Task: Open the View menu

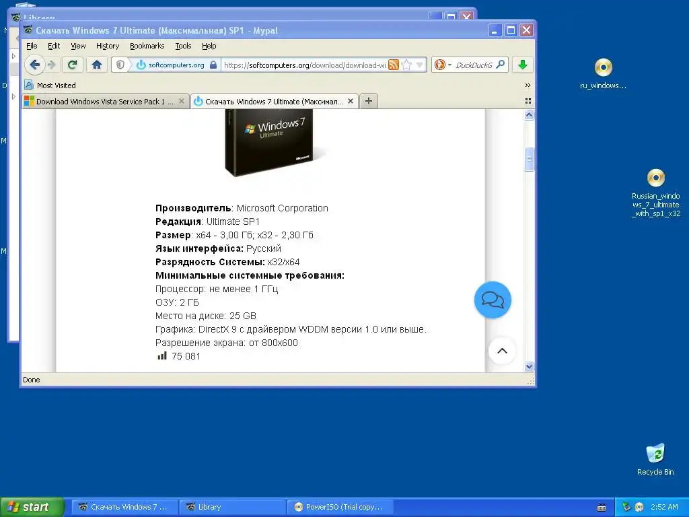Action: pos(78,46)
